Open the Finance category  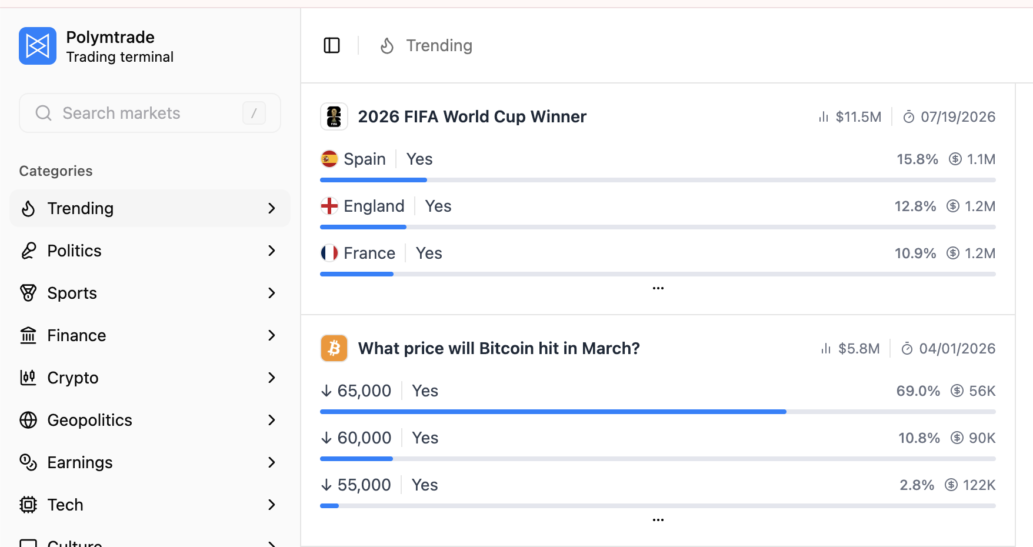[76, 335]
